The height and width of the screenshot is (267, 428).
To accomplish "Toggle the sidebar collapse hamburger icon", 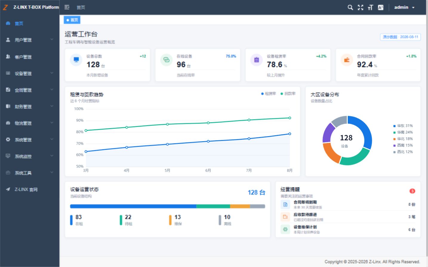I will coord(67,7).
